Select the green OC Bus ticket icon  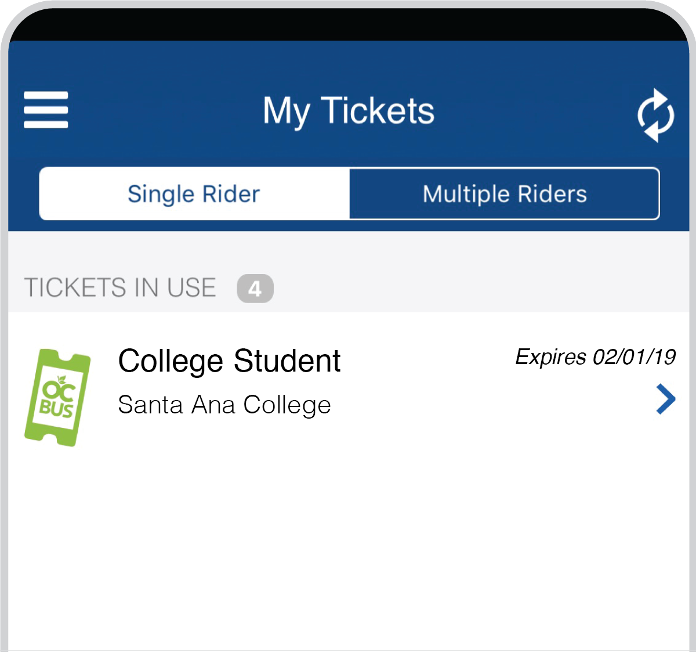[57, 398]
